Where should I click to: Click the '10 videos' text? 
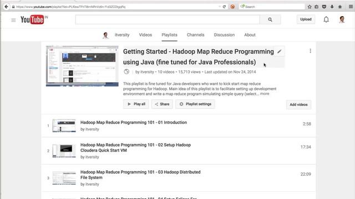click(x=166, y=72)
